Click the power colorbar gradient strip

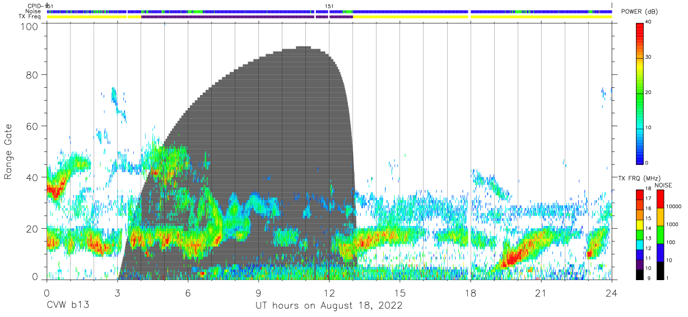tap(640, 93)
